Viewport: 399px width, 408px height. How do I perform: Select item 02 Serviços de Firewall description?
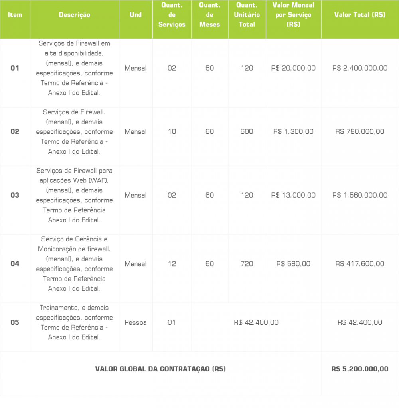pyautogui.click(x=74, y=132)
